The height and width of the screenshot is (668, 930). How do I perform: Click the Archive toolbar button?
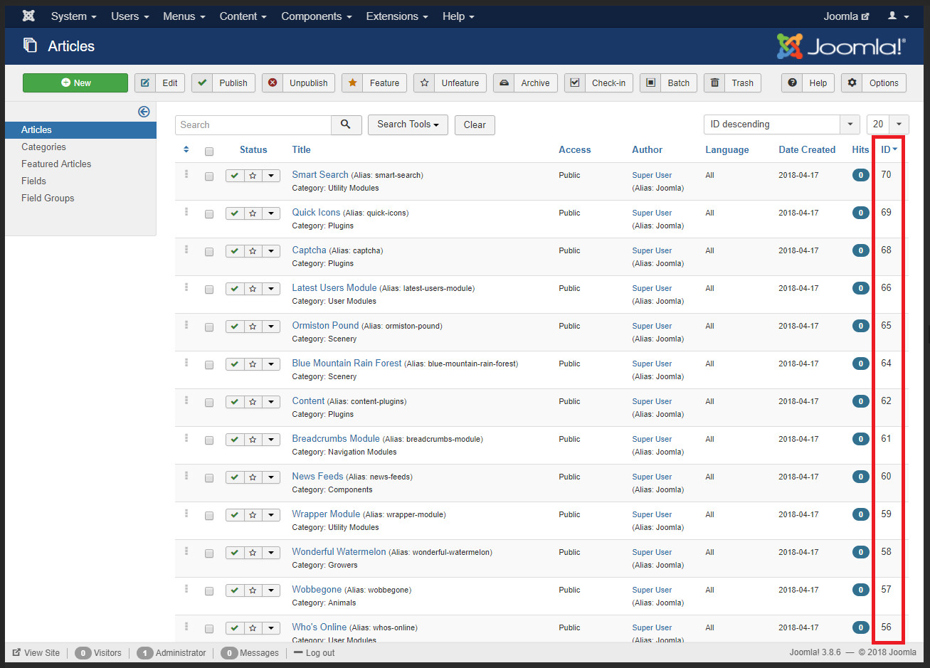(525, 83)
